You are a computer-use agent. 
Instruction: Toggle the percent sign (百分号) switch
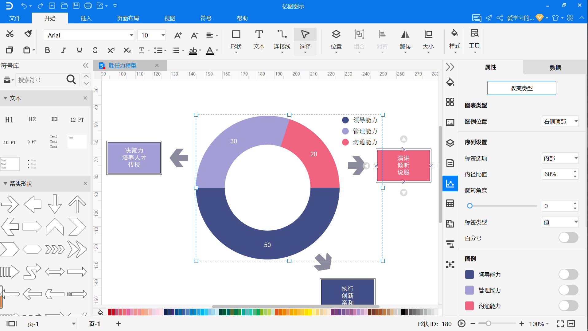[x=568, y=238]
